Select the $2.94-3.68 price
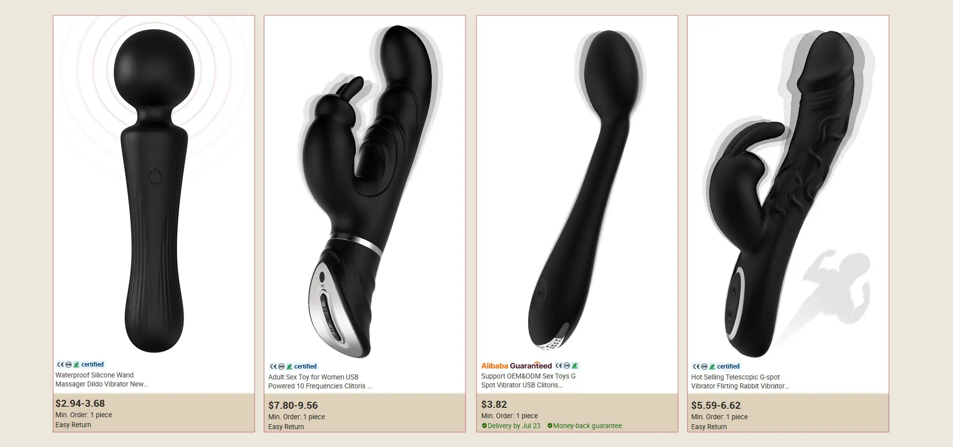The image size is (953, 447). [x=80, y=403]
